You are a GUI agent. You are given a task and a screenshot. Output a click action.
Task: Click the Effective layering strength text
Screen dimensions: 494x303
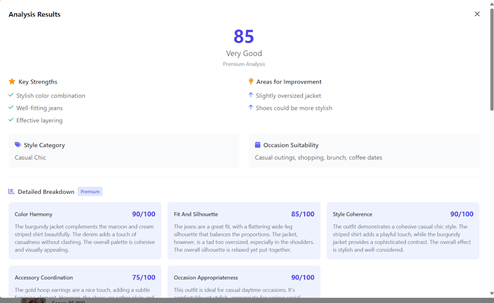pos(40,120)
